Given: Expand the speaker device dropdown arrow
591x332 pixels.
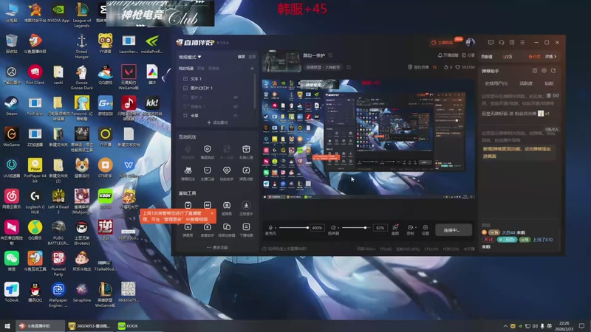Looking at the screenshot, I should [338, 228].
